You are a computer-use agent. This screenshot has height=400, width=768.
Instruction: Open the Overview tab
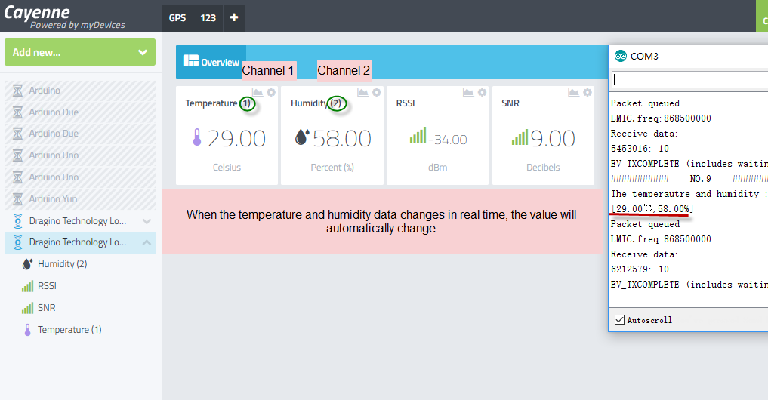pyautogui.click(x=211, y=62)
